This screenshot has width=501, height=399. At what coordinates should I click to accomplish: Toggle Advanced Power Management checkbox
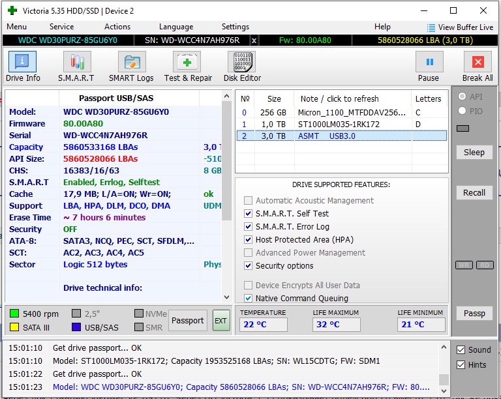[248, 253]
